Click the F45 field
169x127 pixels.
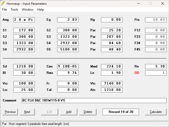(156, 49)
